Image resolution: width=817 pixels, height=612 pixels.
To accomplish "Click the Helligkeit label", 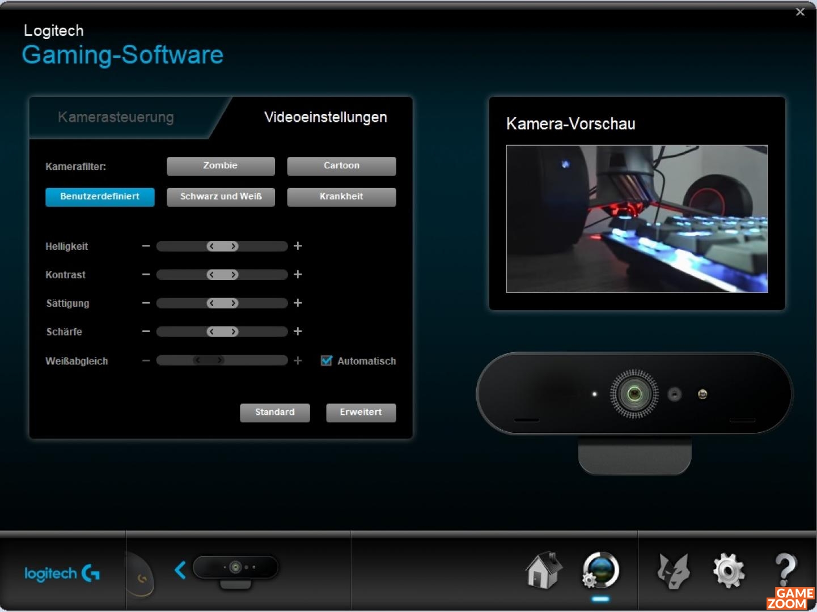I will click(67, 246).
